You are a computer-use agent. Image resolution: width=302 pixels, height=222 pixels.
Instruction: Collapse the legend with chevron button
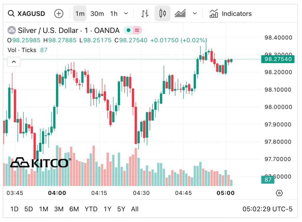pyautogui.click(x=14, y=62)
